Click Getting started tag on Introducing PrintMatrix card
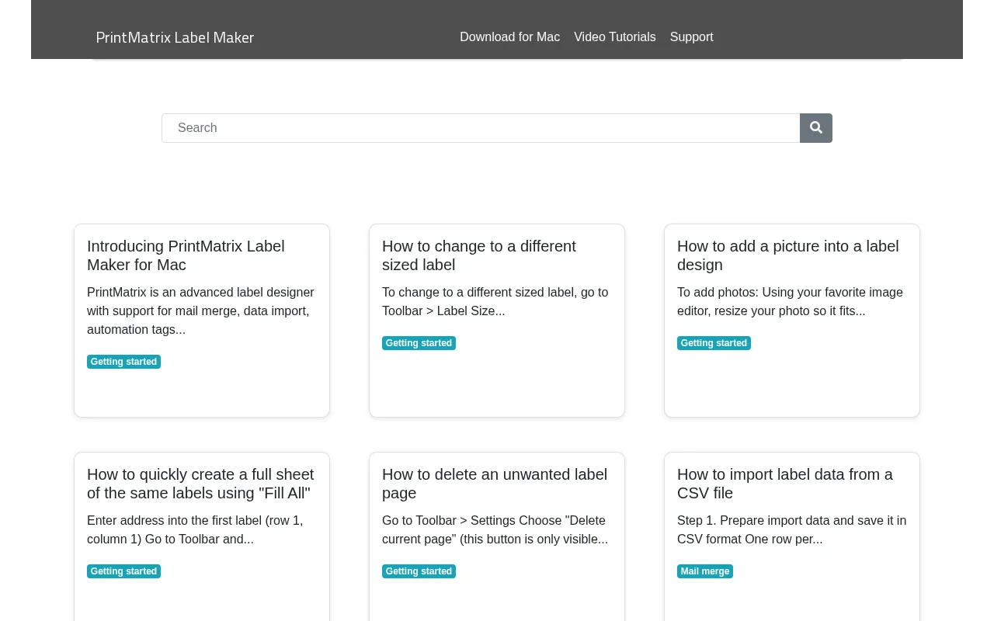994x621 pixels. [x=123, y=362]
